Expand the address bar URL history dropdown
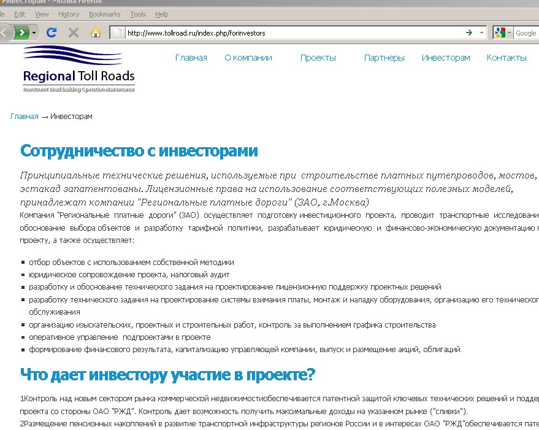The height and width of the screenshot is (430, 539). tap(481, 33)
